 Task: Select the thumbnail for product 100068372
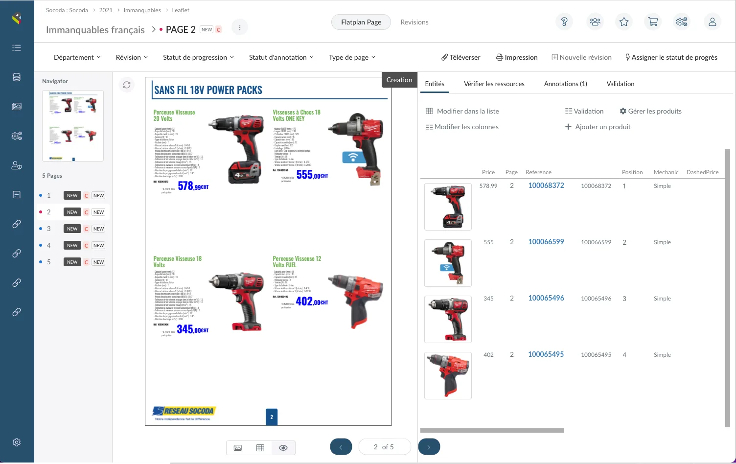pyautogui.click(x=448, y=207)
